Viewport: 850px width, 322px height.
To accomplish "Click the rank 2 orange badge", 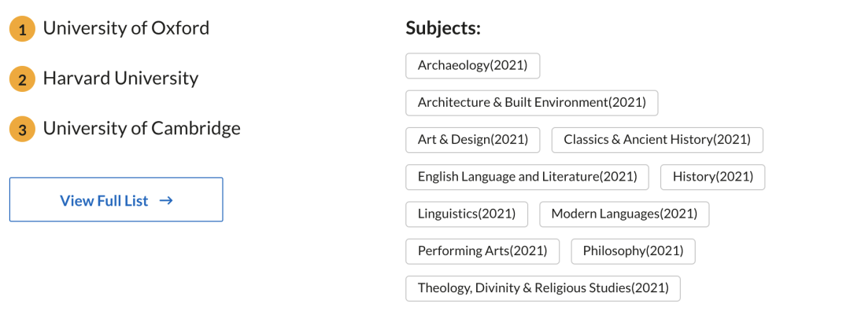I will pyautogui.click(x=22, y=79).
